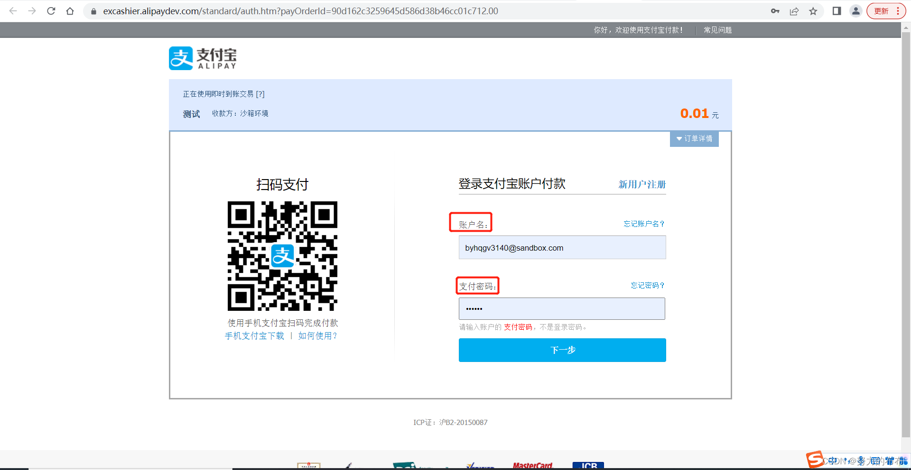The width and height of the screenshot is (911, 470).
Task: Open Chrome three-dot menu
Action: [x=898, y=11]
